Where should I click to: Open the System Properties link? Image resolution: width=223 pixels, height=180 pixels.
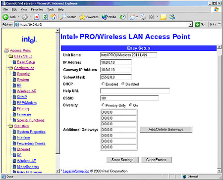[31, 132]
